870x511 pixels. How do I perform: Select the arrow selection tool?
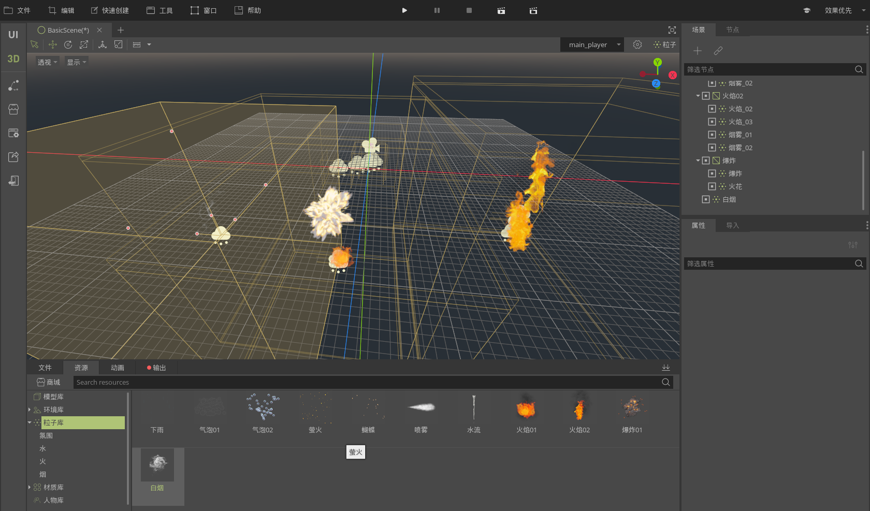click(35, 45)
